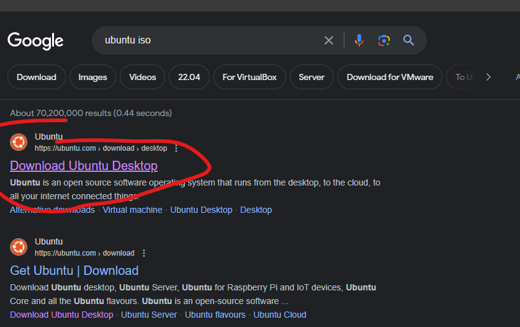The image size is (520, 327).
Task: Open the 'Virtual machine' sitelink
Action: tap(132, 210)
